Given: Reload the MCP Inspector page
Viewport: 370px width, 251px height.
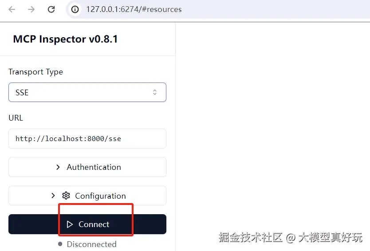Looking at the screenshot, I should pyautogui.click(x=51, y=9).
